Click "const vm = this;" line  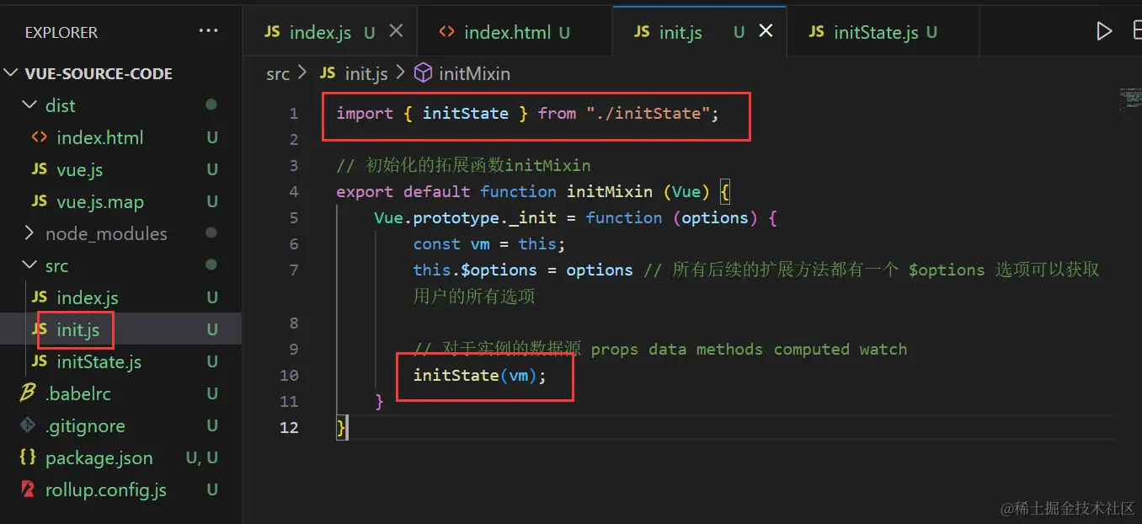click(x=489, y=243)
